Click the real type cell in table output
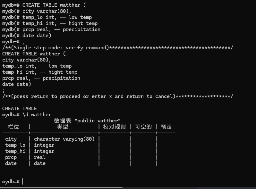 coord(40,157)
